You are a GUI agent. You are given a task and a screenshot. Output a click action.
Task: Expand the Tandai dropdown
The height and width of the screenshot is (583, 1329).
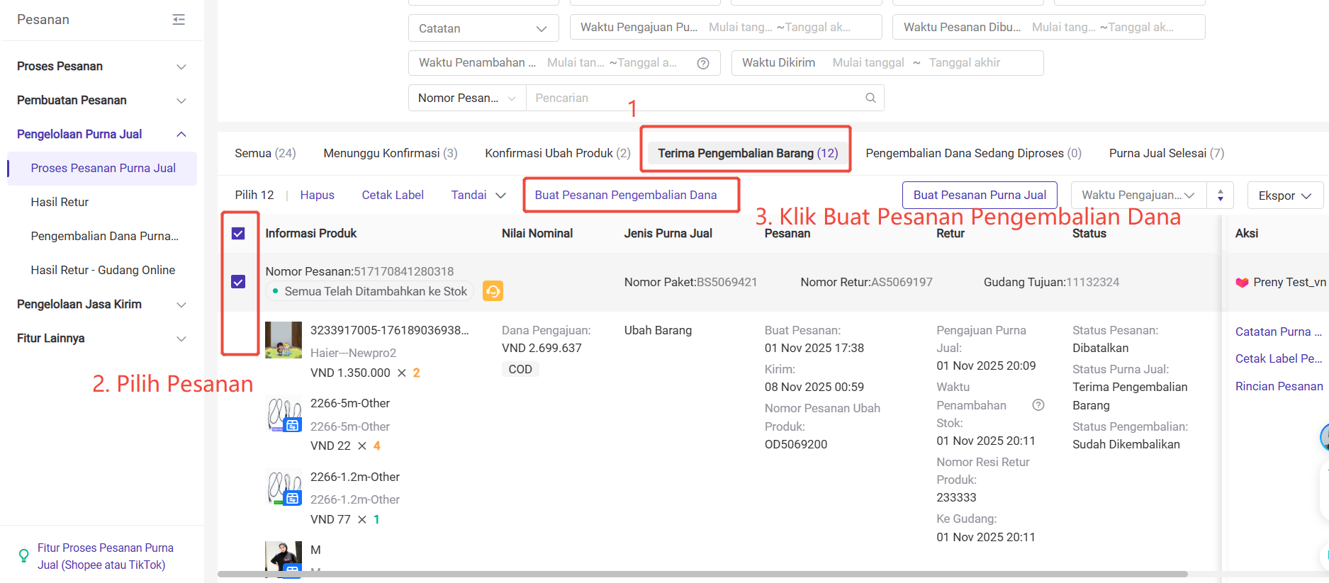tap(478, 196)
